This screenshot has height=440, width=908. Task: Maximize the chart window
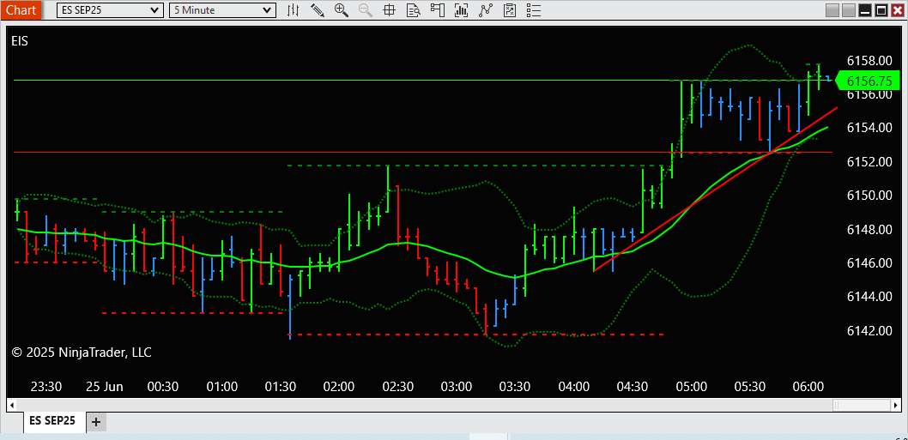(881, 10)
